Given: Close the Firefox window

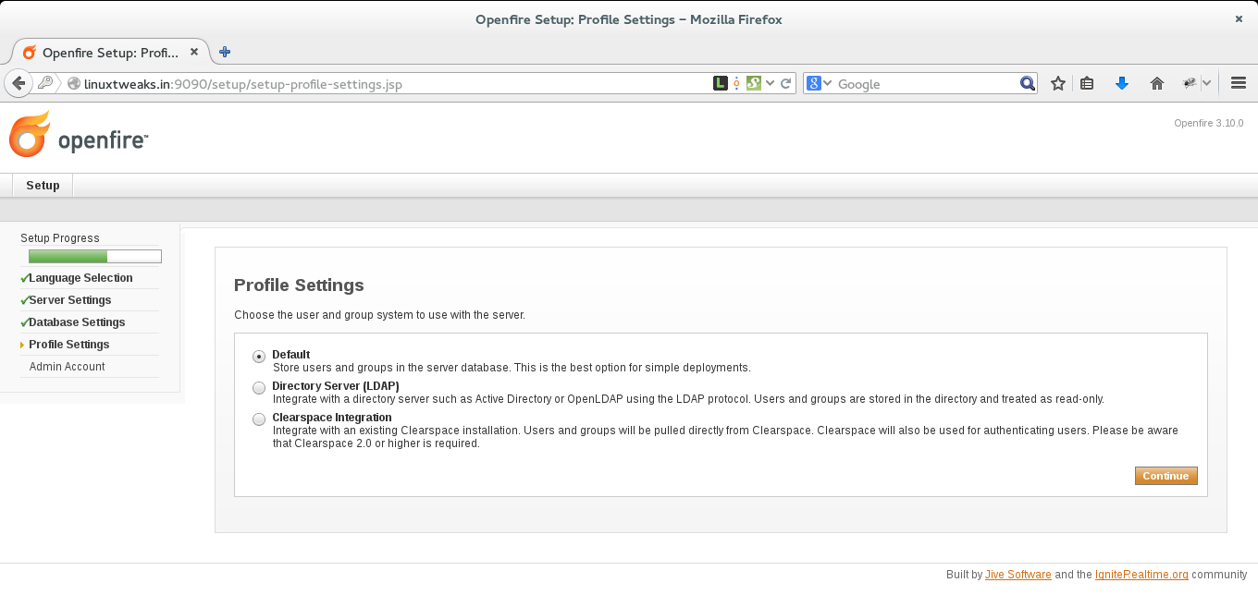Looking at the screenshot, I should 1239,18.
